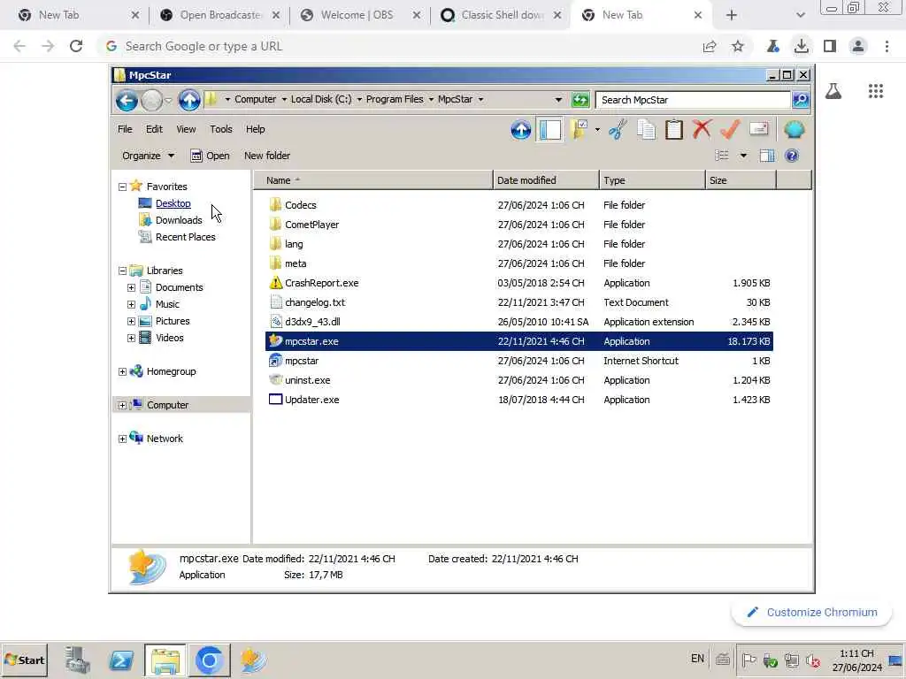Click the Up arrow beside the address bar

point(189,100)
